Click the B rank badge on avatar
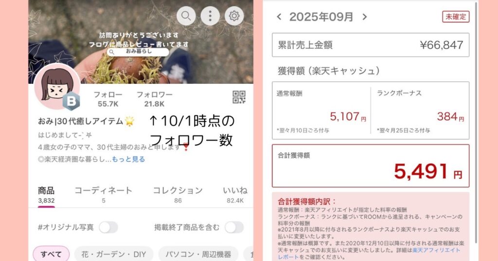498x261 pixels. coord(71,101)
